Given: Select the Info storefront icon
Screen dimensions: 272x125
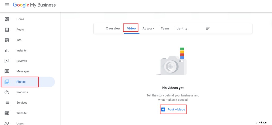Looking at the screenshot, I should point(7,40).
